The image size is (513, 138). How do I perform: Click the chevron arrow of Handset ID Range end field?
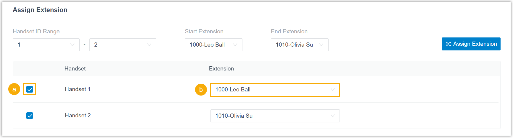pyautogui.click(x=149, y=45)
